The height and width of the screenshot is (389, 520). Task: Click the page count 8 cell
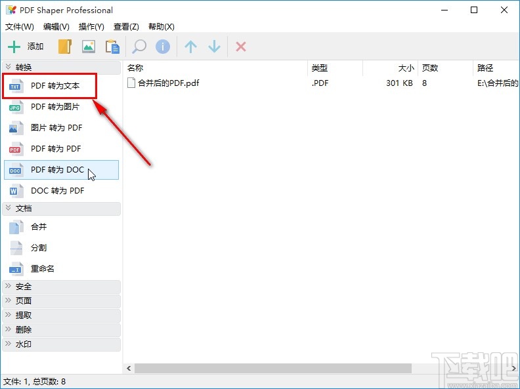[425, 83]
